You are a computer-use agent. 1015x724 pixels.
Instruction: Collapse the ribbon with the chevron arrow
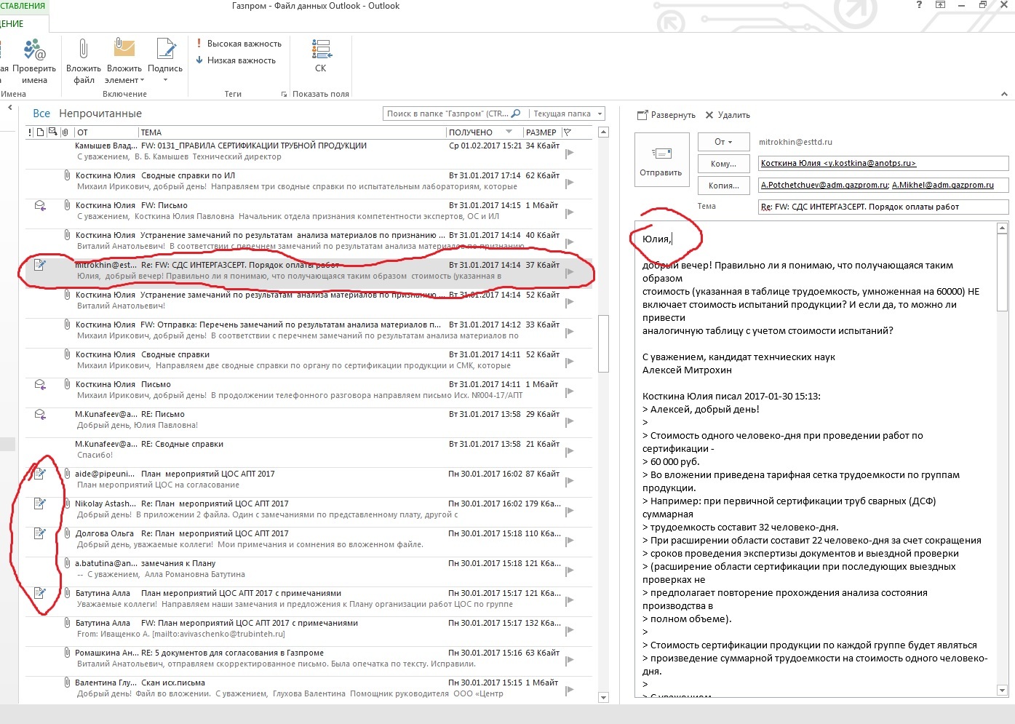[1005, 94]
